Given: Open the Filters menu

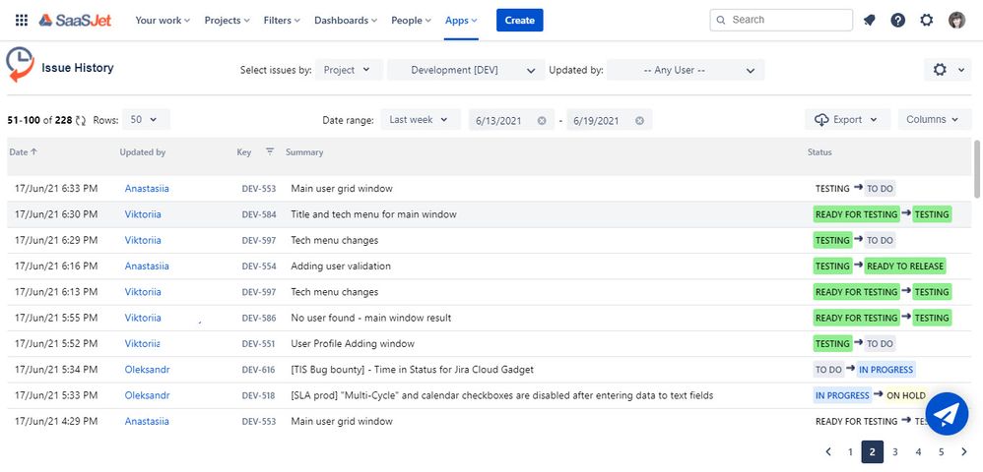Looking at the screenshot, I should pos(282,20).
